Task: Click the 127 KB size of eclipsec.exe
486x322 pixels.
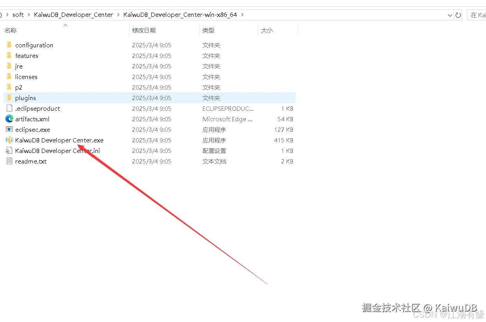Action: coord(284,130)
